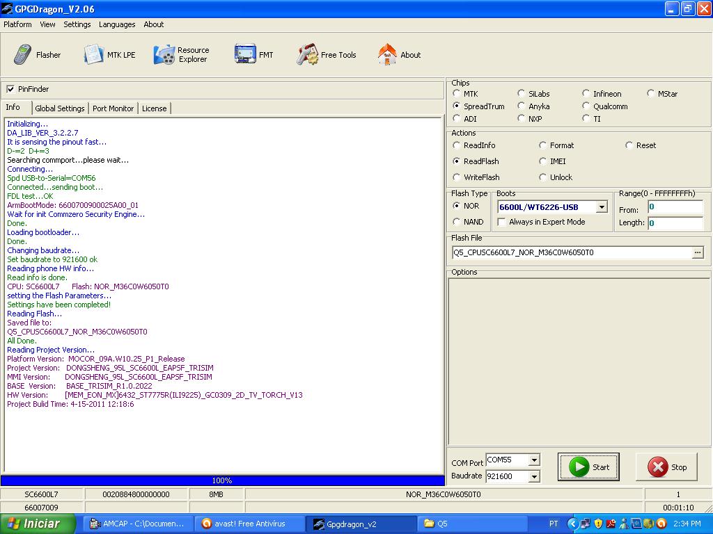The image size is (713, 534).
Task: Open the Settings menu
Action: point(77,24)
